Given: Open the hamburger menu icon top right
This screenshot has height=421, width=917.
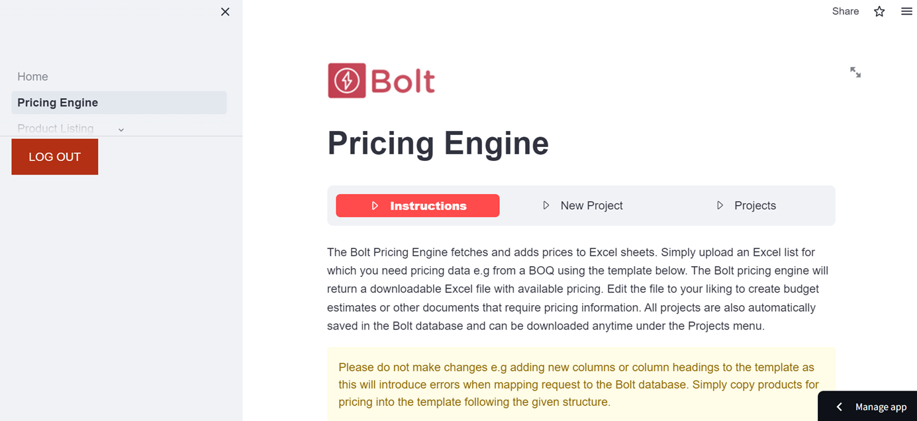Looking at the screenshot, I should coord(906,11).
